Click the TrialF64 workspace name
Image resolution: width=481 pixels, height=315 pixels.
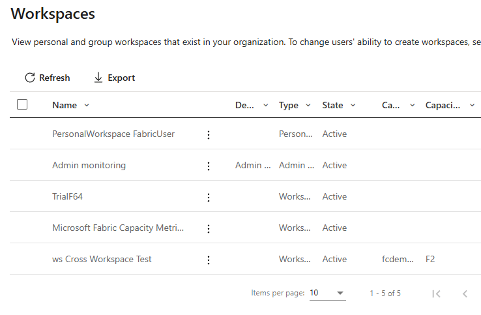[67, 196]
